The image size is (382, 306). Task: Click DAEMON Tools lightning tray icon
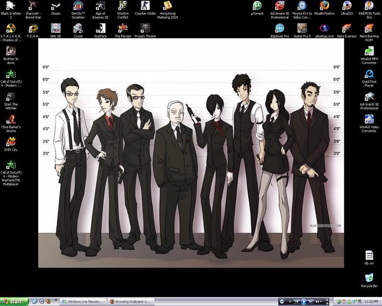coord(344,302)
